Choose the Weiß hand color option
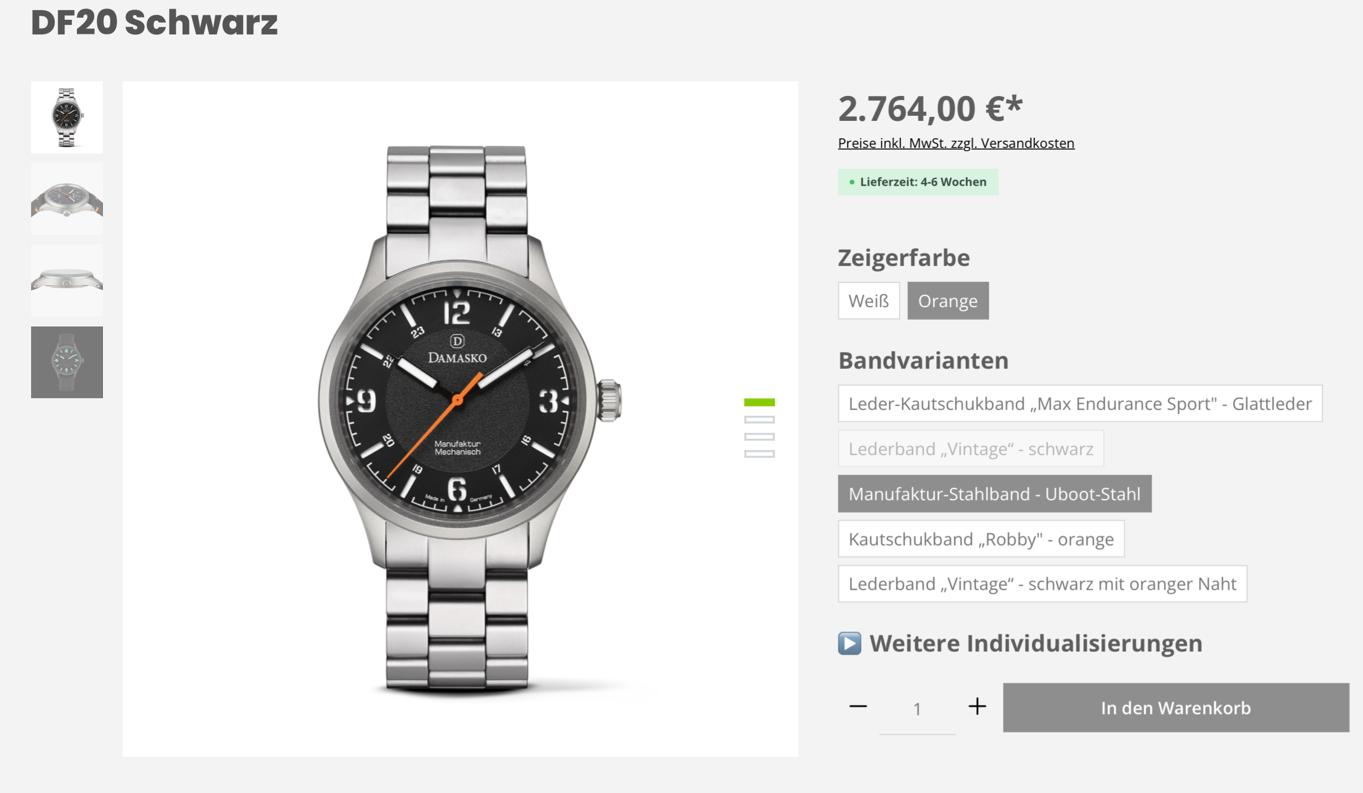 coord(868,300)
